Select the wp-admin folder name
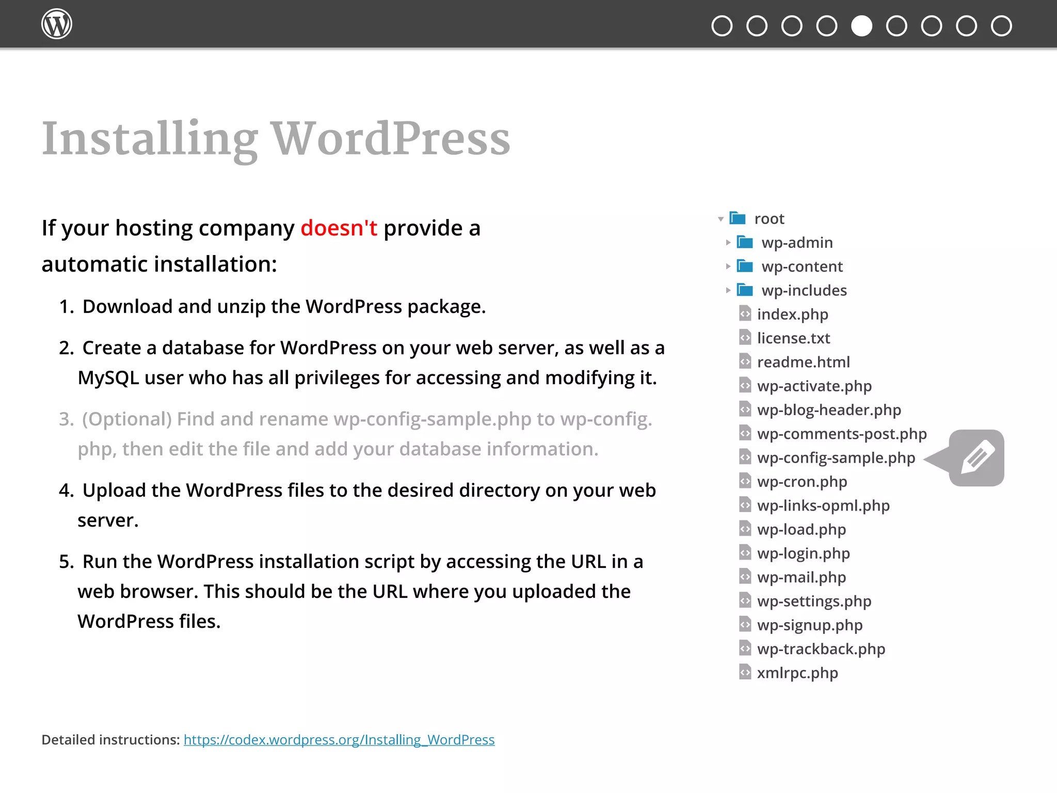 coord(797,243)
